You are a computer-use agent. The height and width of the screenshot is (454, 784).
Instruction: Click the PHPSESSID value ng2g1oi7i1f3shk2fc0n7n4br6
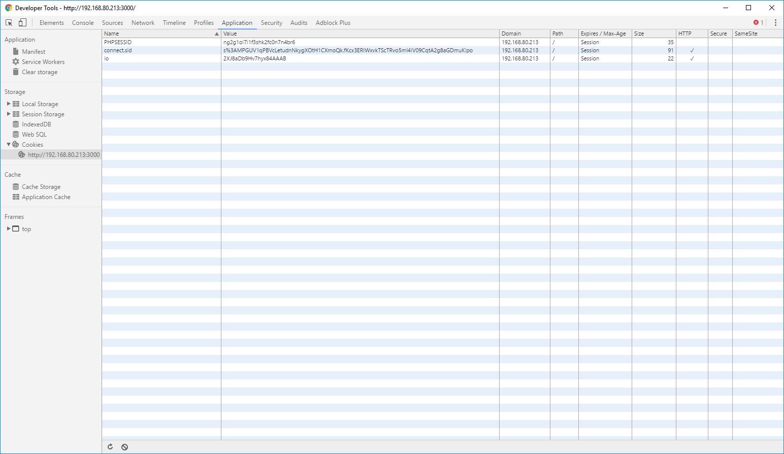[259, 42]
